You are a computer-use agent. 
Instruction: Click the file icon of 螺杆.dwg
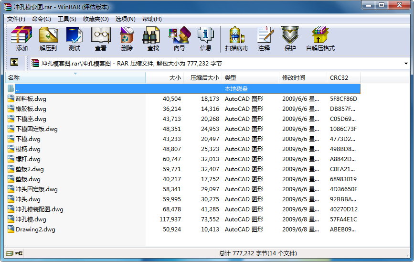11,159
